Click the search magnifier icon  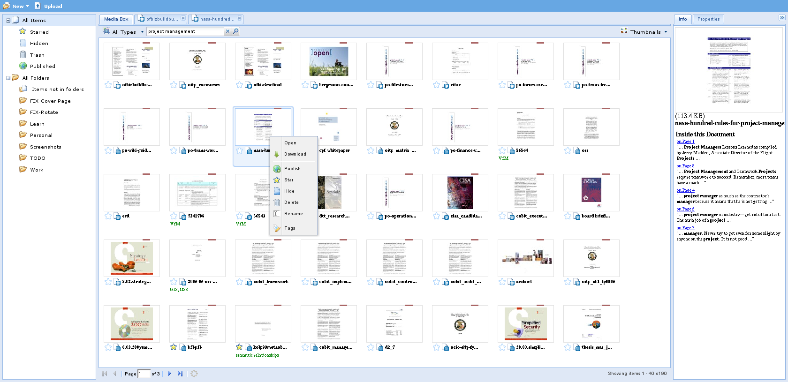click(236, 31)
